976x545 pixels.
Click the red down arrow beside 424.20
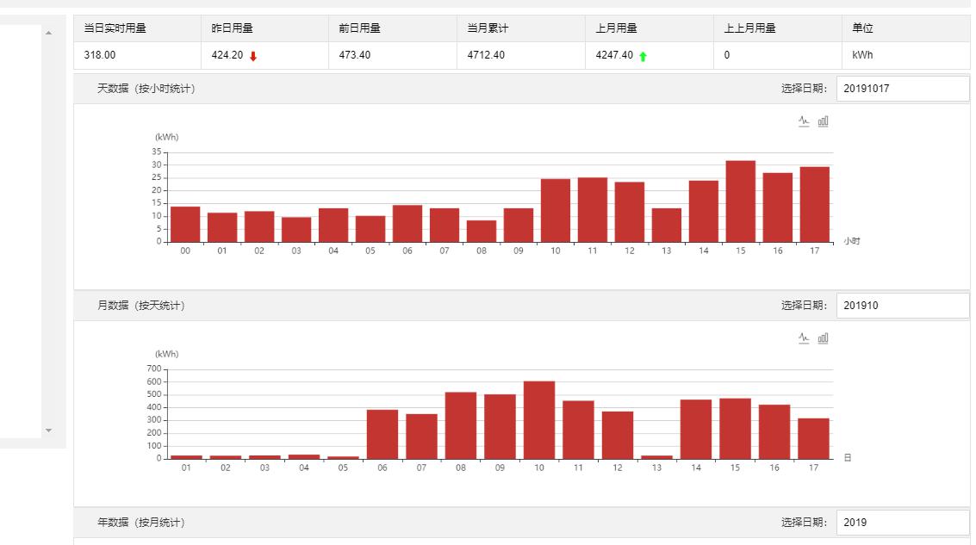point(253,56)
